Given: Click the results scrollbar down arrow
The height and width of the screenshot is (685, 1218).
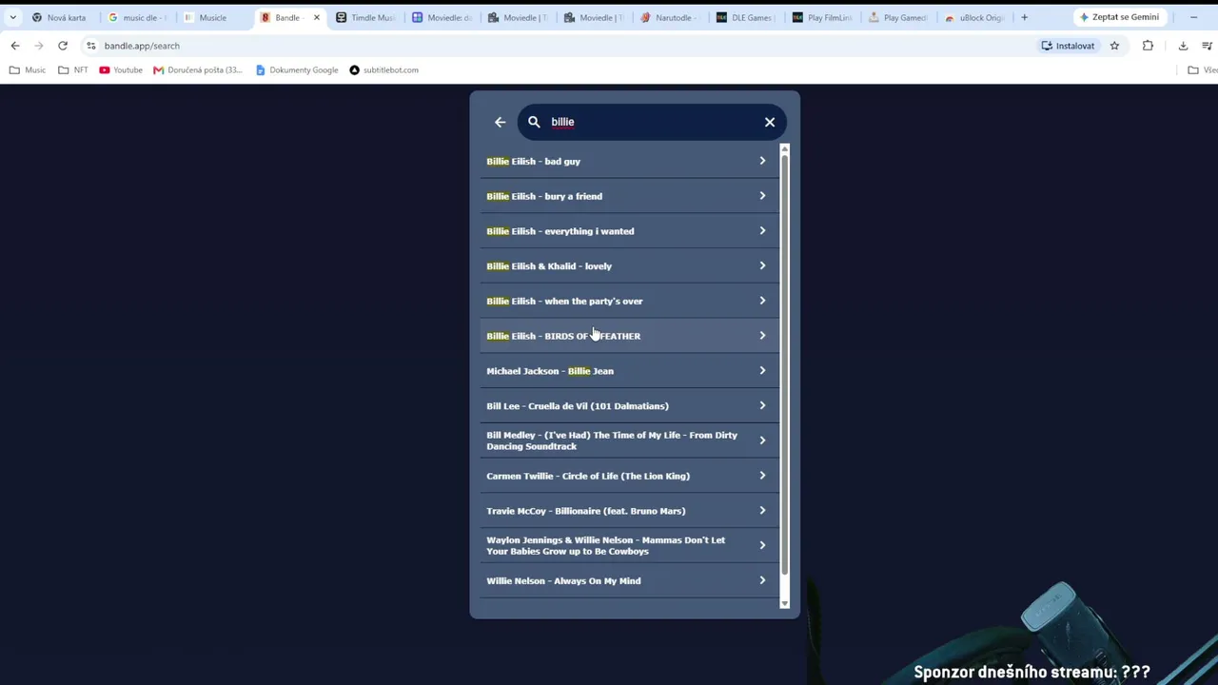Looking at the screenshot, I should pos(785,603).
